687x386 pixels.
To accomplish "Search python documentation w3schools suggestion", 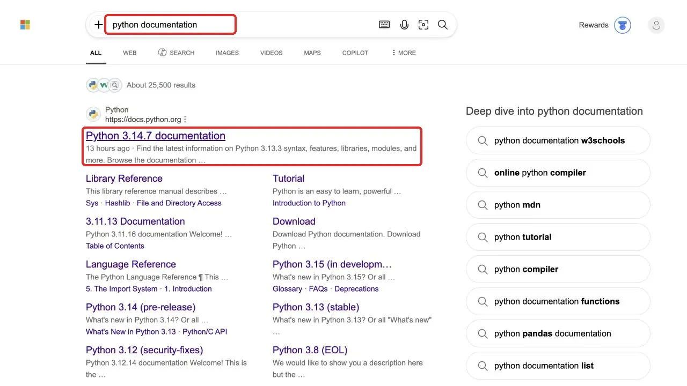I will click(x=558, y=140).
